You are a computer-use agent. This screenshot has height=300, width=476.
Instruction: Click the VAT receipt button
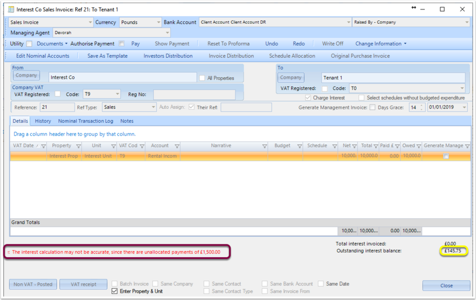pos(84,284)
